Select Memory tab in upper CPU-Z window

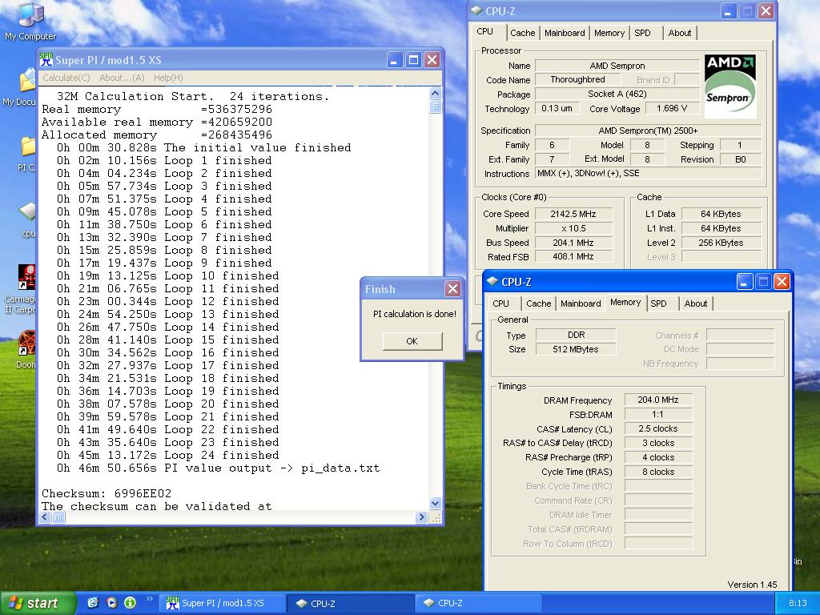point(609,33)
